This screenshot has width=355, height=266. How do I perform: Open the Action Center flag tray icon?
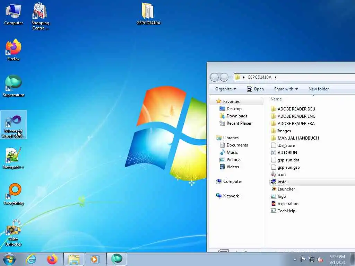point(303,259)
